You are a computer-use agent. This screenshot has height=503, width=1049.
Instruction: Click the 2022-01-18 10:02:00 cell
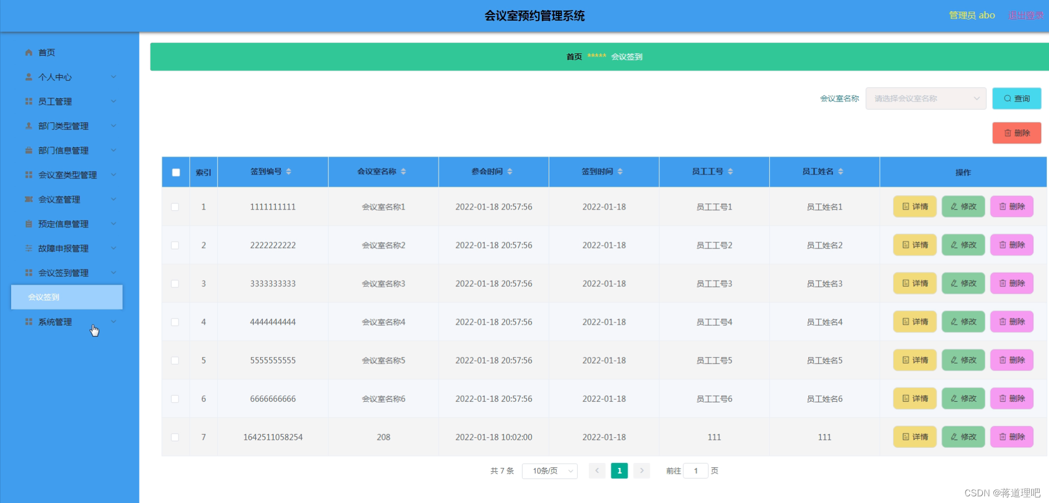[494, 437]
